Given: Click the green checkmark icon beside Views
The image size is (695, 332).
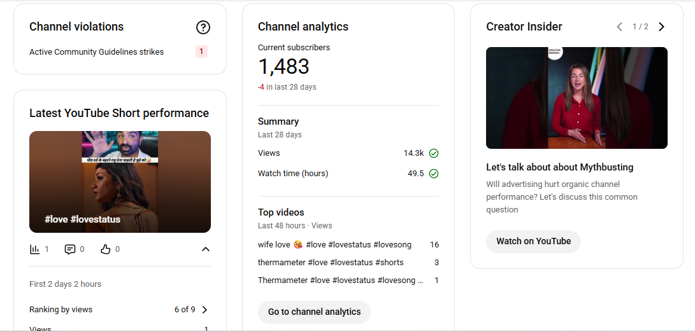Looking at the screenshot, I should coord(434,153).
